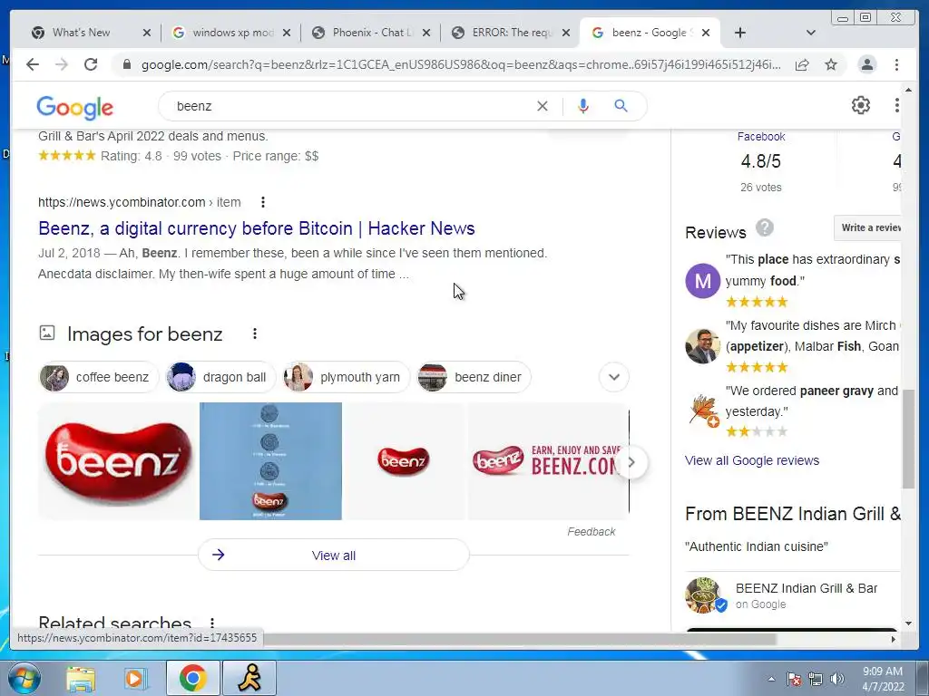Open the Beenz Hacker News result link

point(257,228)
